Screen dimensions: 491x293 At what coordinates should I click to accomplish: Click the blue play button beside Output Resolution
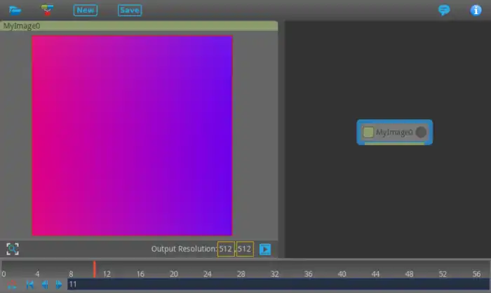265,249
